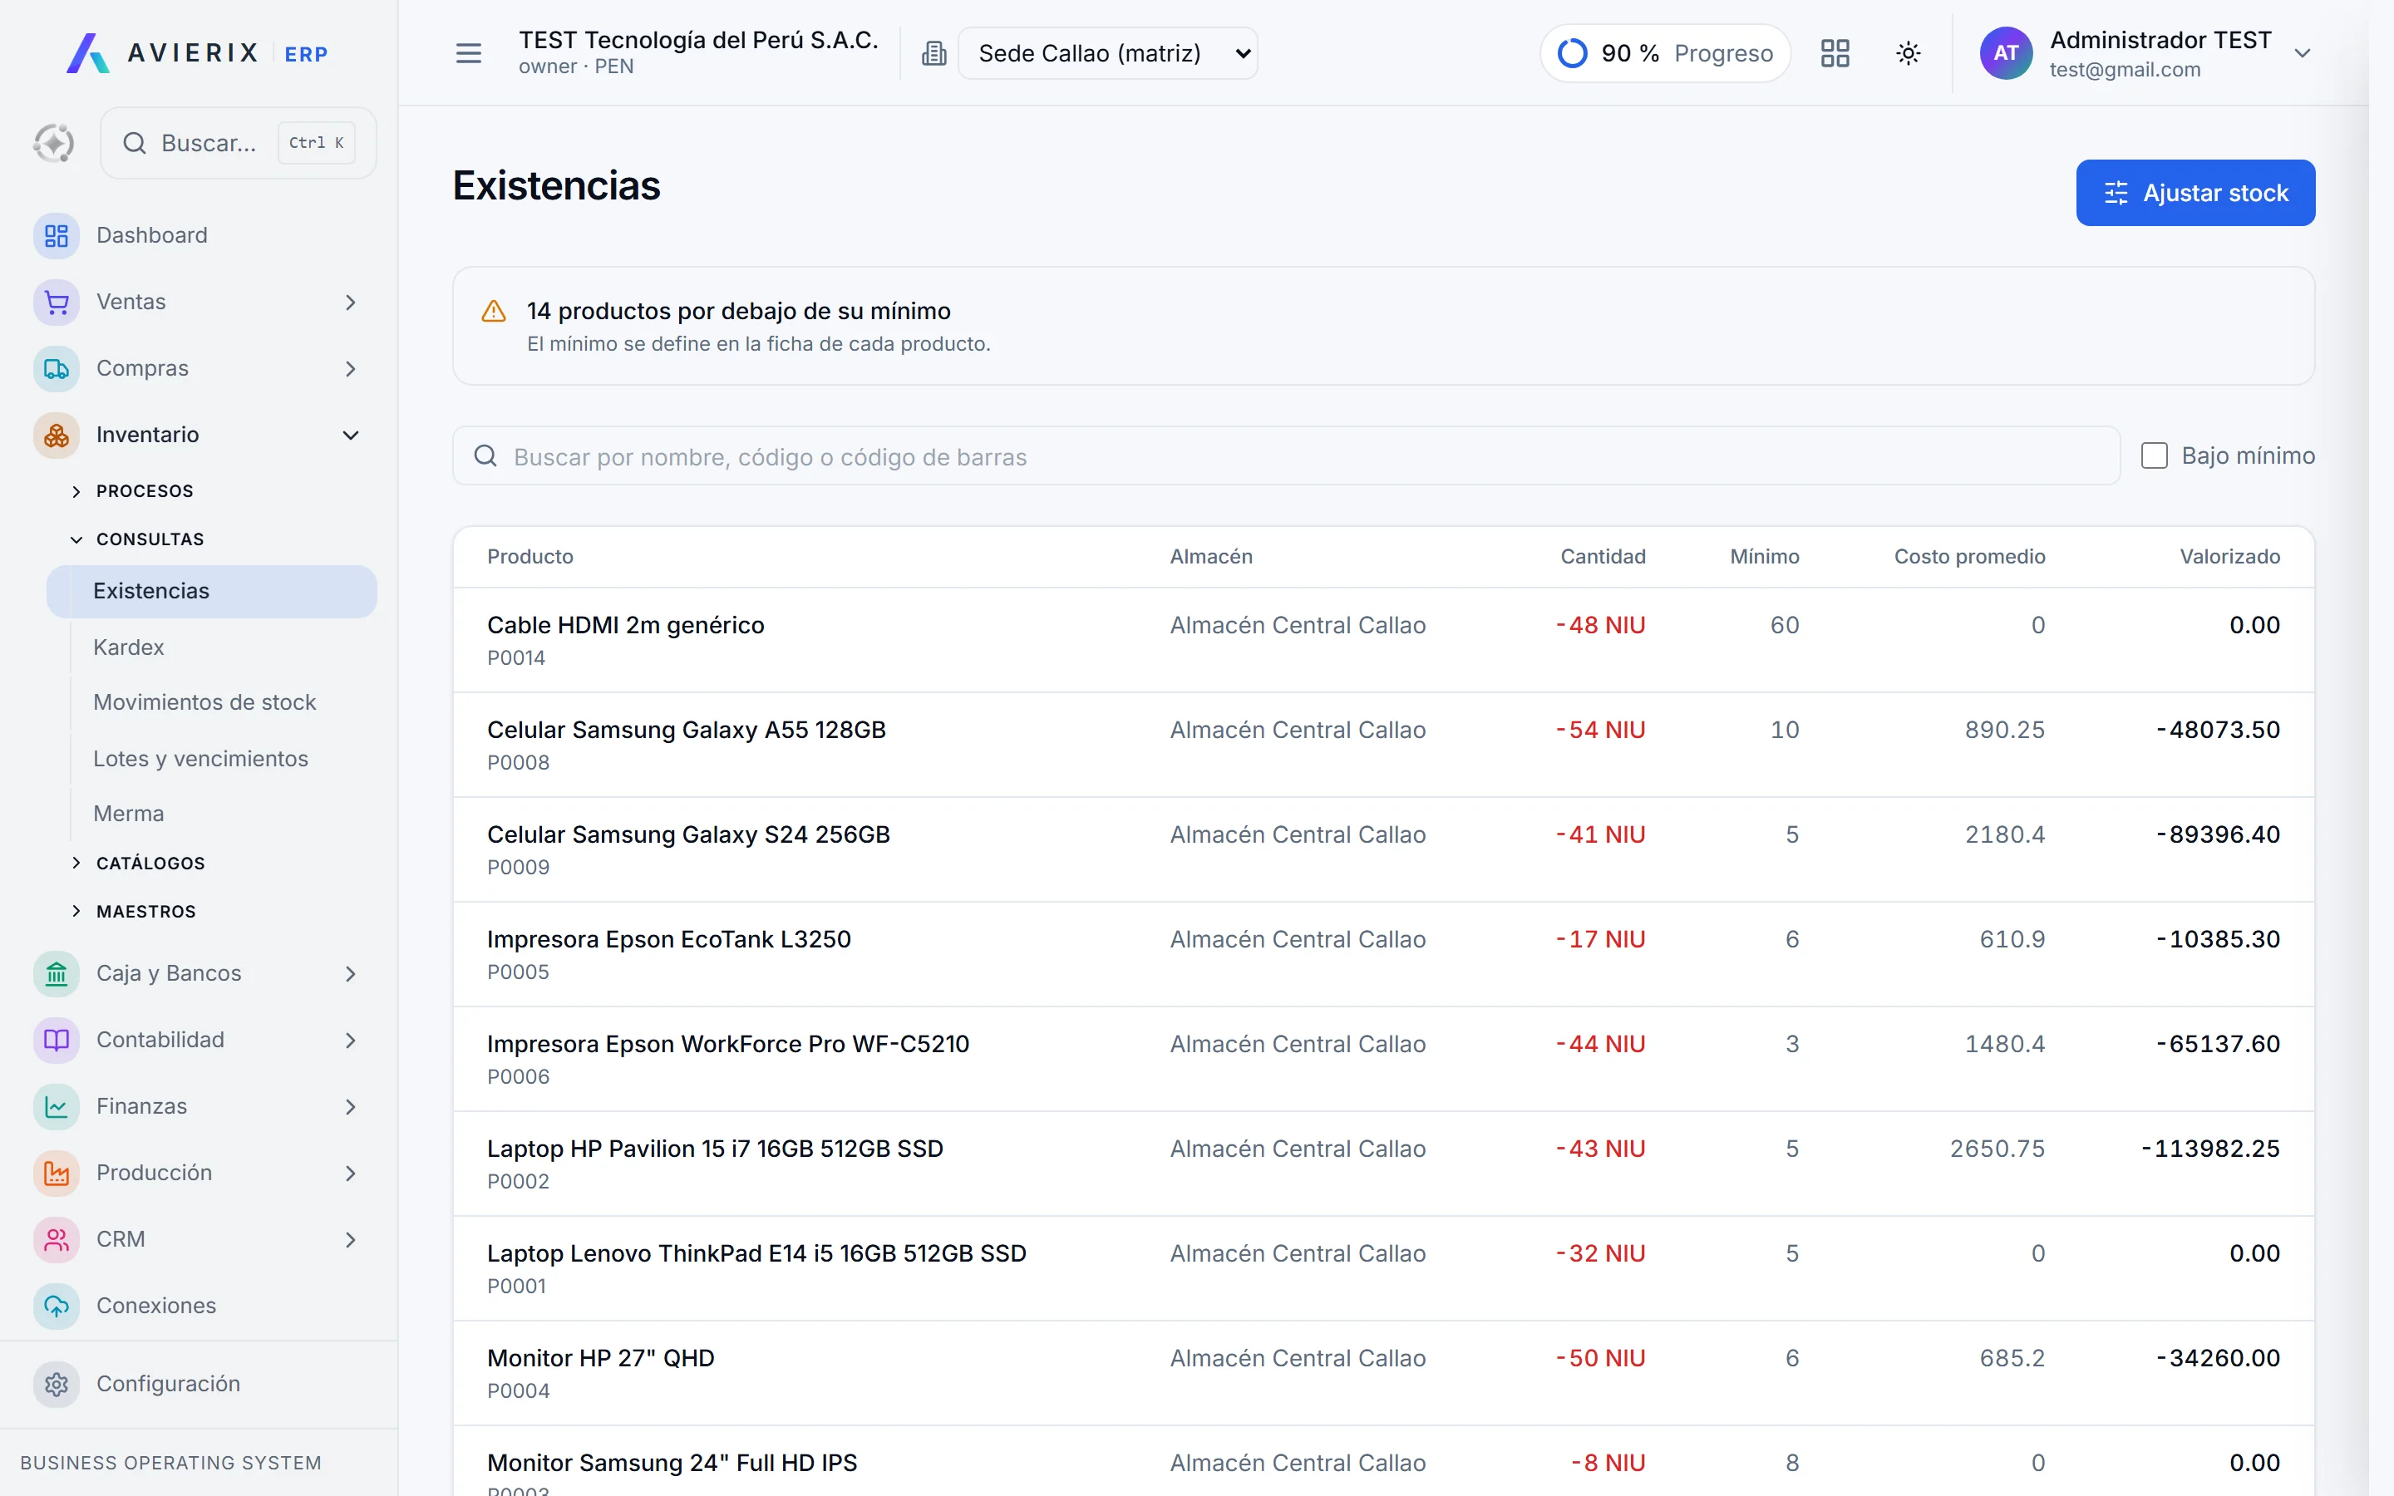Click the Dashboard grid icon

coord(57,235)
